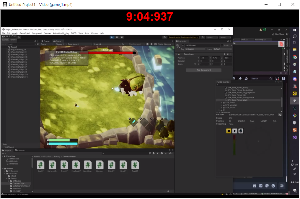Viewport: 300px width, 199px height.
Task: Enable the Static checkbox in Inspector
Action: click(x=222, y=45)
